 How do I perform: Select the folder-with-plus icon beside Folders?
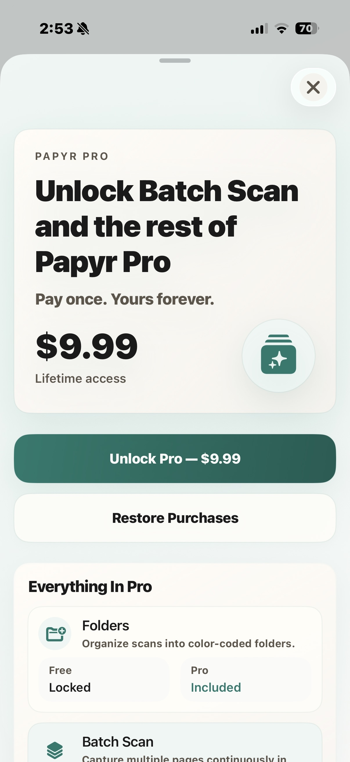point(55,634)
